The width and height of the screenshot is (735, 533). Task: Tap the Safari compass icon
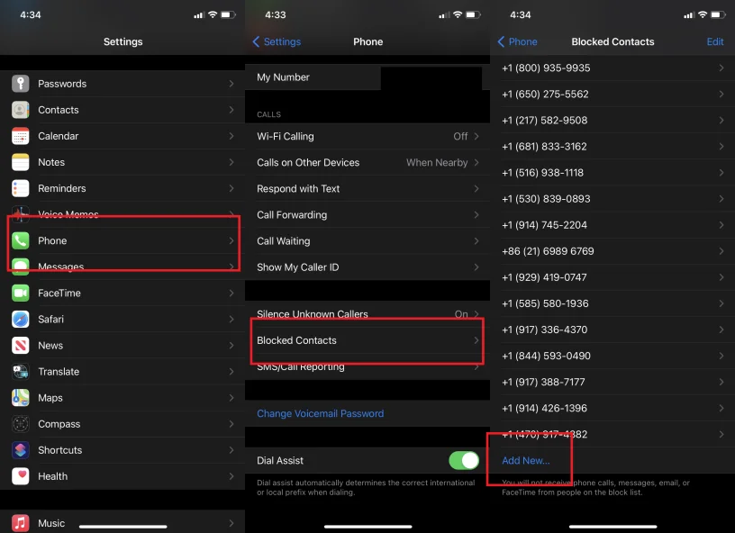click(x=21, y=319)
